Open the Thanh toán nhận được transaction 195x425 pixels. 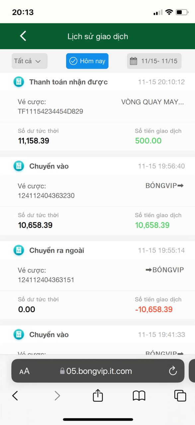[x=97, y=112]
